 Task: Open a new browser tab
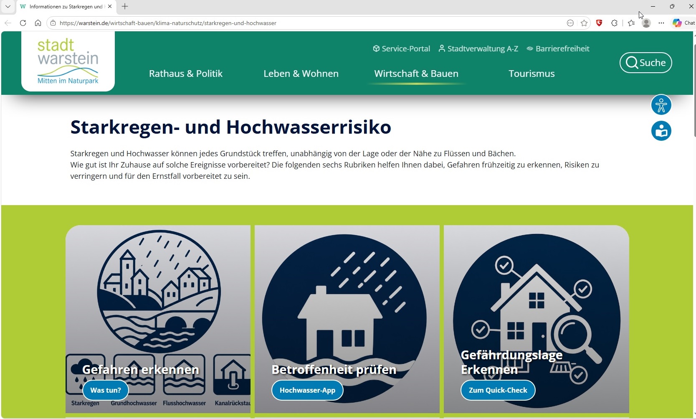tap(125, 6)
